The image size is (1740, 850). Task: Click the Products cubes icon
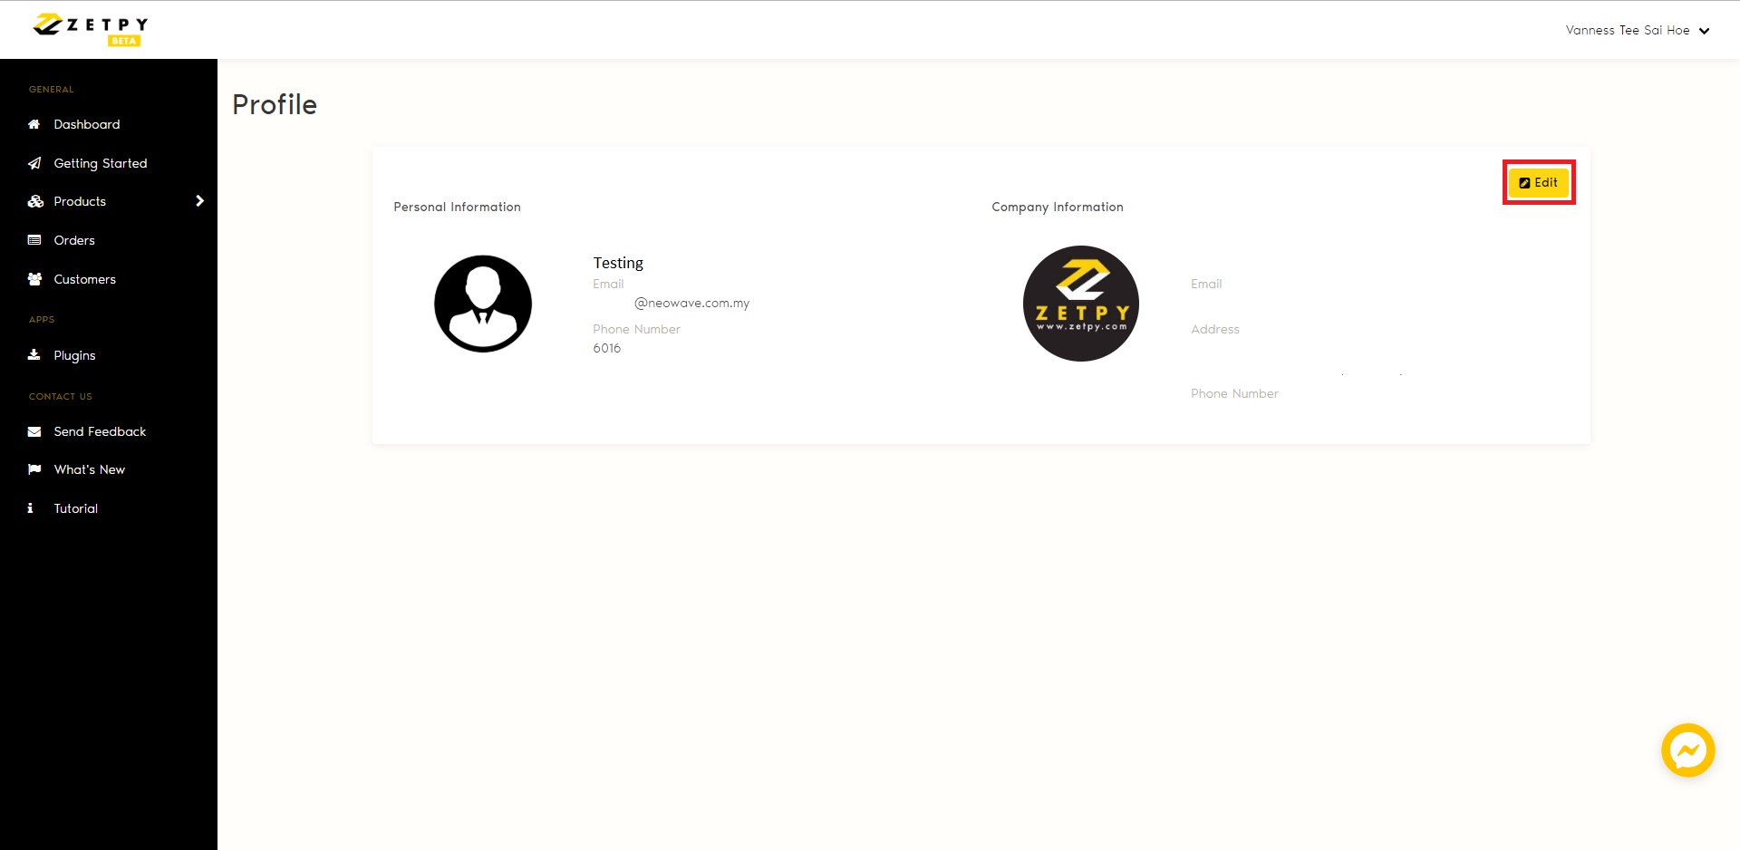[x=35, y=201]
